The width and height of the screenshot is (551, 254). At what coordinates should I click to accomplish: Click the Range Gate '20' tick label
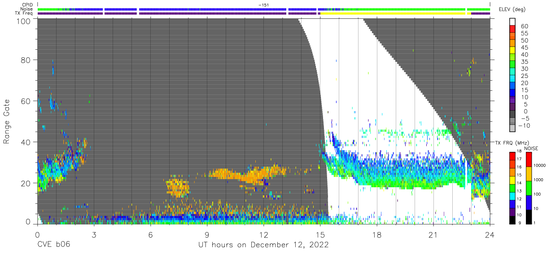[x=26, y=183]
